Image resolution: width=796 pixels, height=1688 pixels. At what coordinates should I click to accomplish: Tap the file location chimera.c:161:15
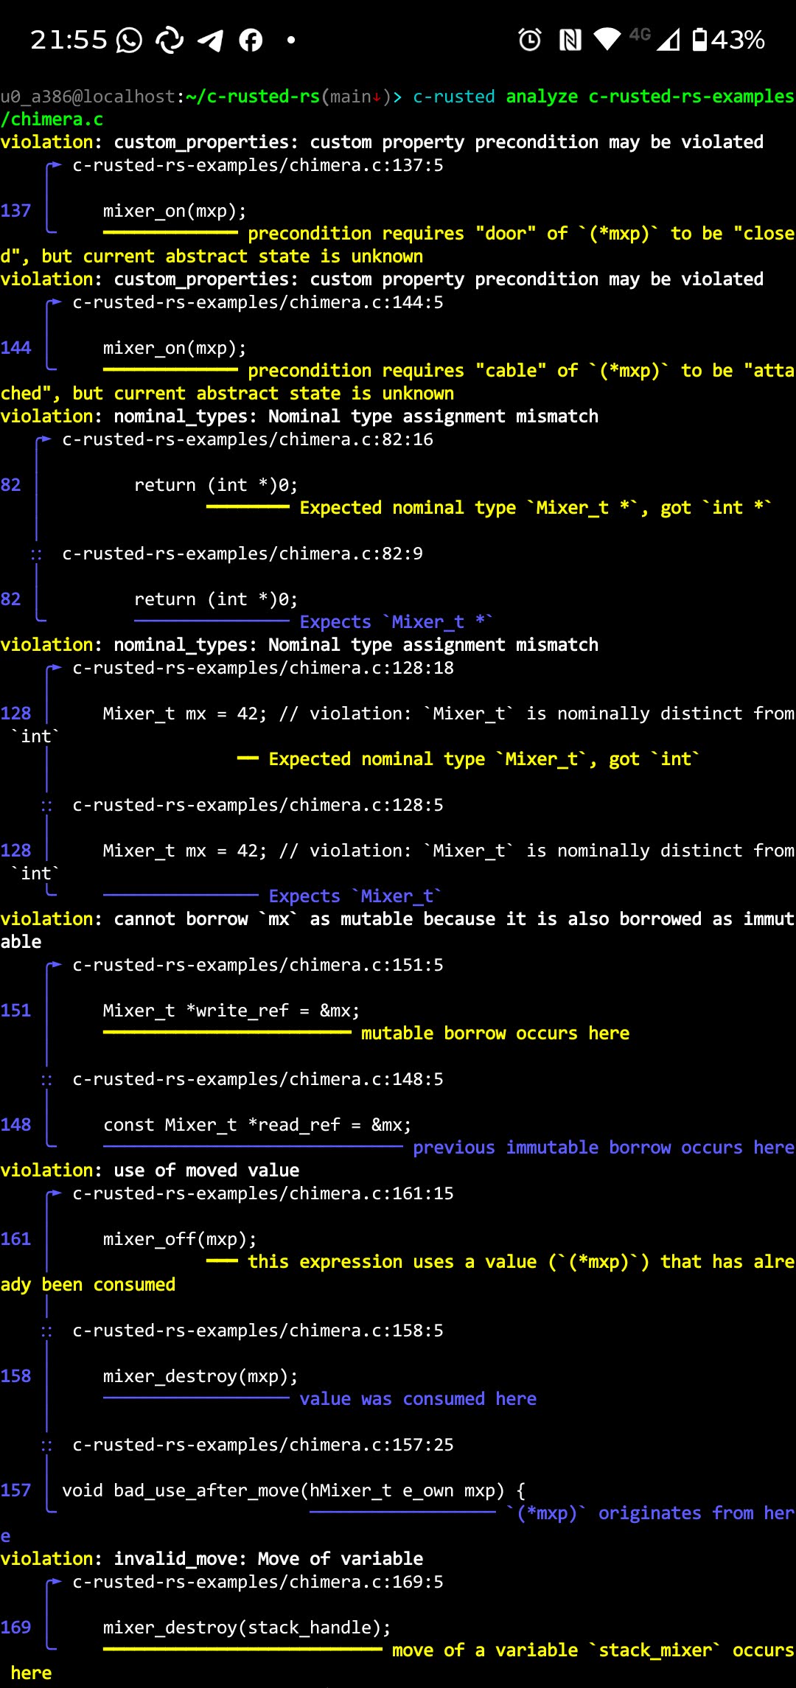tap(263, 1193)
